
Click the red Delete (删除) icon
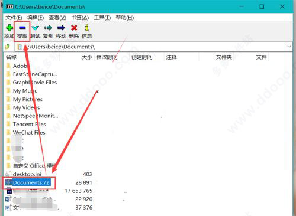74,28
